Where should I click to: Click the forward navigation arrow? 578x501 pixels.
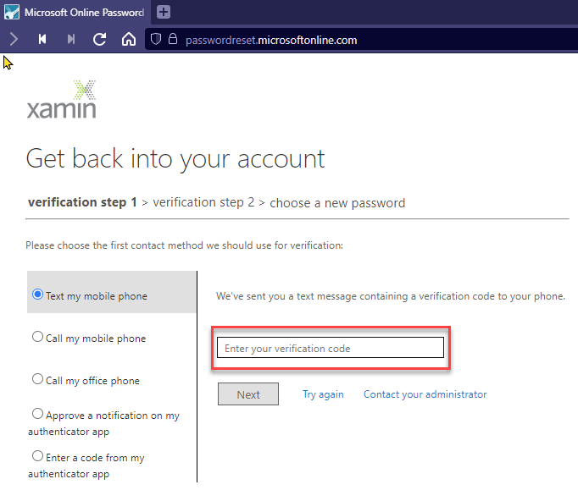tap(14, 39)
